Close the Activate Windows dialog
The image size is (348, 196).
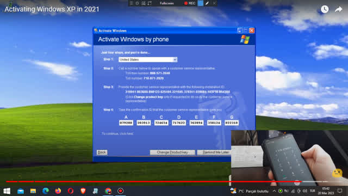click(x=252, y=30)
